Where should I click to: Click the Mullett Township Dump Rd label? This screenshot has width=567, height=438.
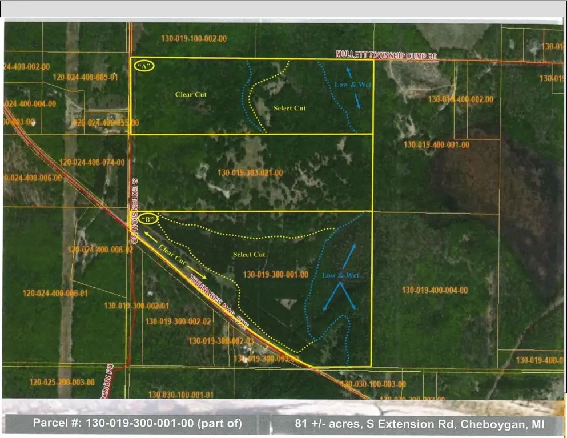pos(386,55)
